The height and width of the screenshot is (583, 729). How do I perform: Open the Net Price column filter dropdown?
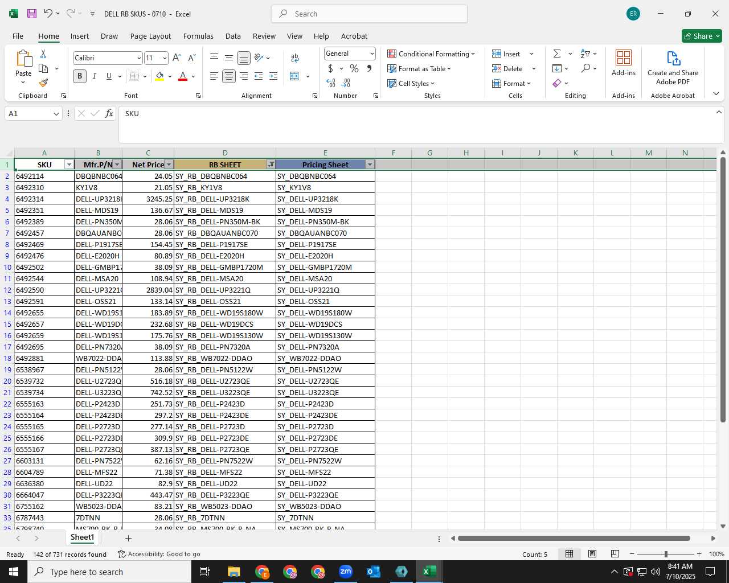[x=168, y=165]
